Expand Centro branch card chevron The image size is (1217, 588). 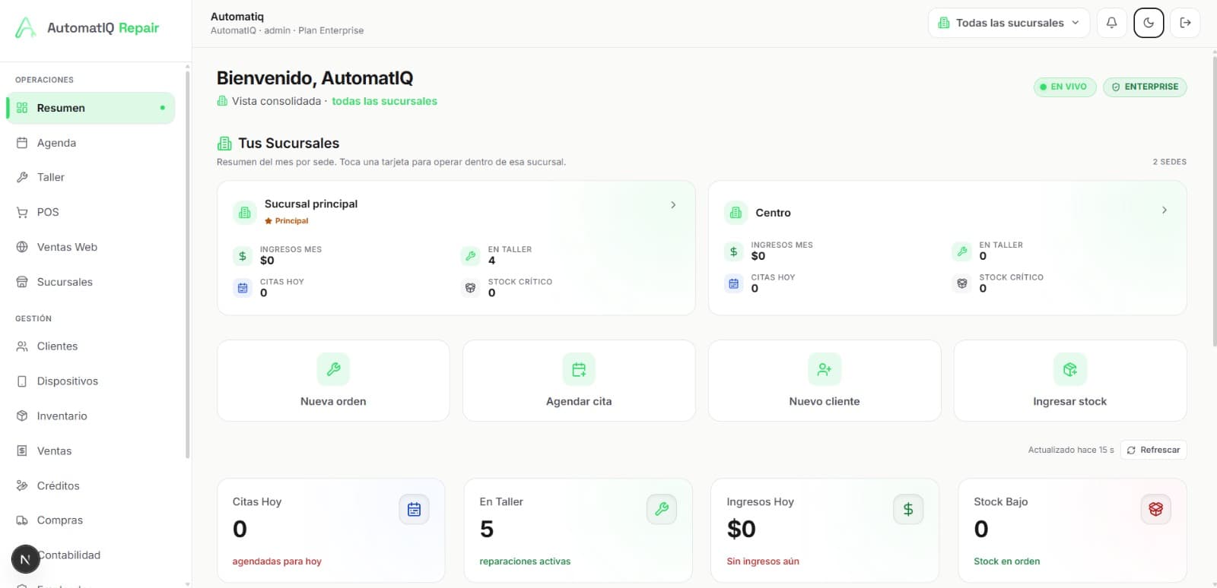point(1165,210)
